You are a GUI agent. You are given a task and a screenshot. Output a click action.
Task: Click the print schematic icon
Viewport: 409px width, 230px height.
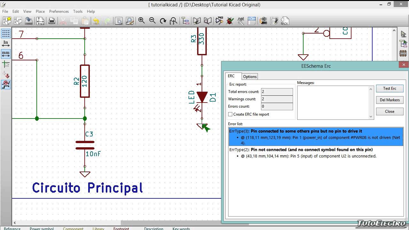[x=52, y=21]
